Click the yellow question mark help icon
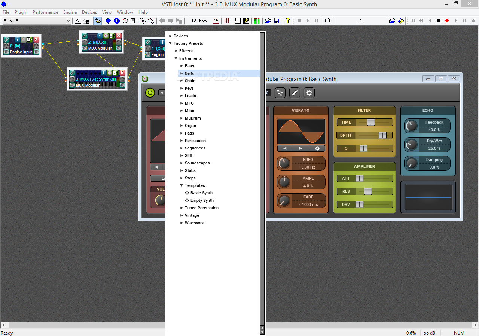Screen dimensions: 479x336 287,21
